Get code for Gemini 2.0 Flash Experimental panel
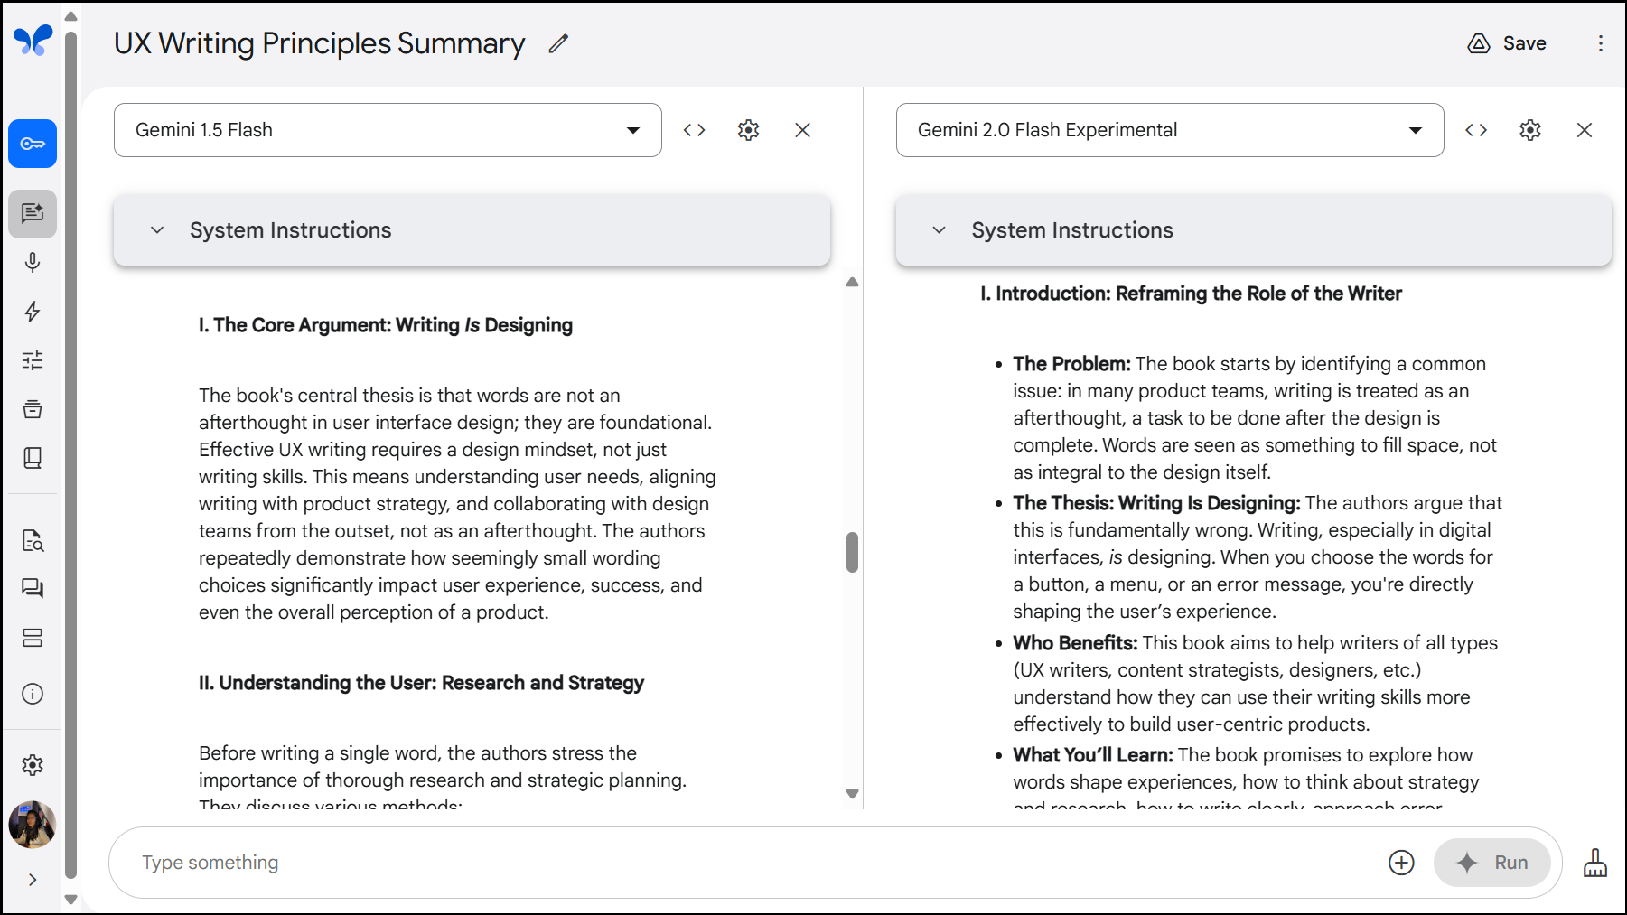 1476,130
